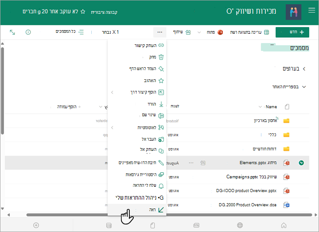Open the hamburger navigation menu
Screen dimensions: 319x232
click(311, 10)
